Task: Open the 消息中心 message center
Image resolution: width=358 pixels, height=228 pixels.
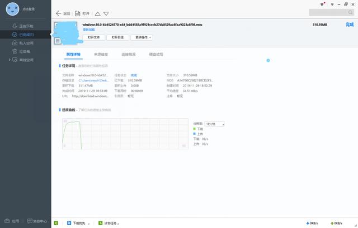Action: [x=37, y=221]
